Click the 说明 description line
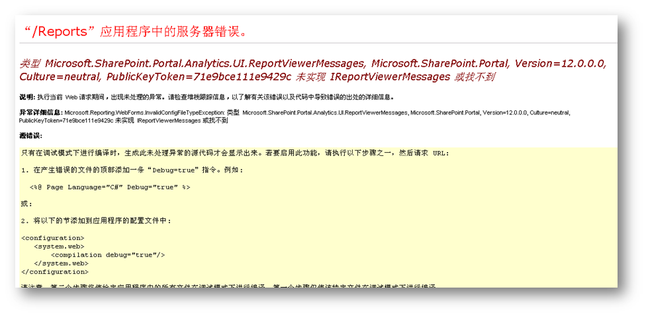The image size is (646, 316). tap(207, 98)
